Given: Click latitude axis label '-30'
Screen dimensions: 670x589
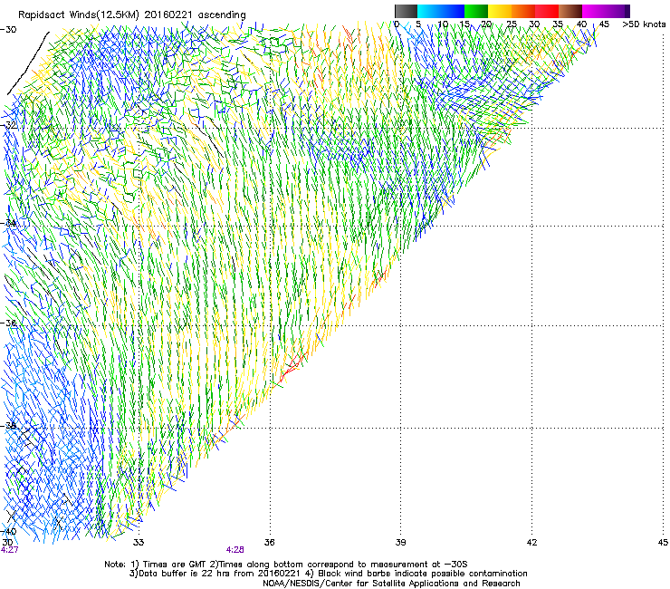Looking at the screenshot, I should [x=8, y=30].
